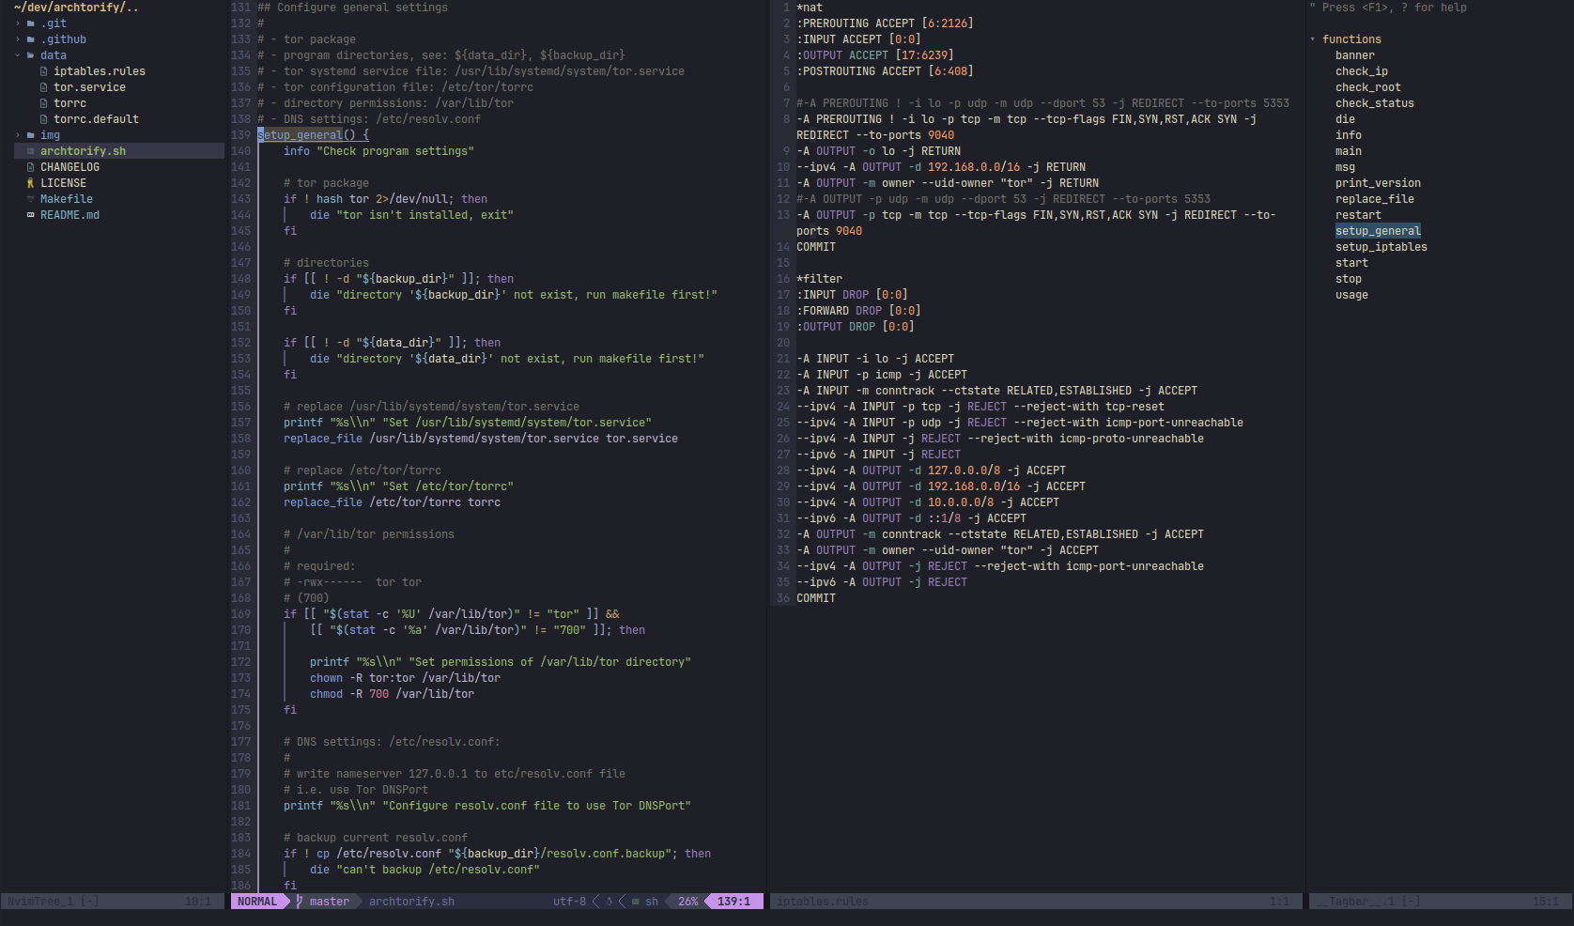The height and width of the screenshot is (926, 1574).
Task: Collapse the functions group in Tagbar
Action: click(1313, 39)
